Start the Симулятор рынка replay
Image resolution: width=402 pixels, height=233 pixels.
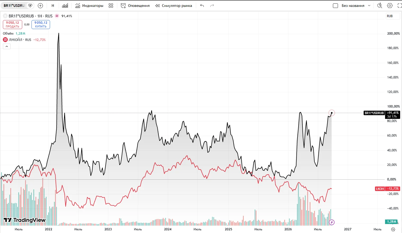pos(174,6)
